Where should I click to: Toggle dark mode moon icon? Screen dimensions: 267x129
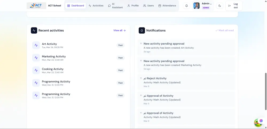click(x=220, y=6)
